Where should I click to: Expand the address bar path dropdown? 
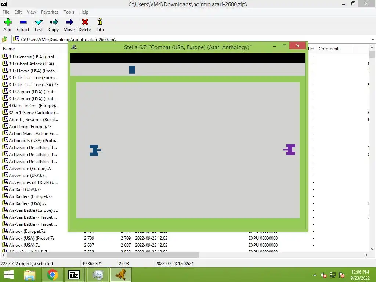pyautogui.click(x=373, y=39)
